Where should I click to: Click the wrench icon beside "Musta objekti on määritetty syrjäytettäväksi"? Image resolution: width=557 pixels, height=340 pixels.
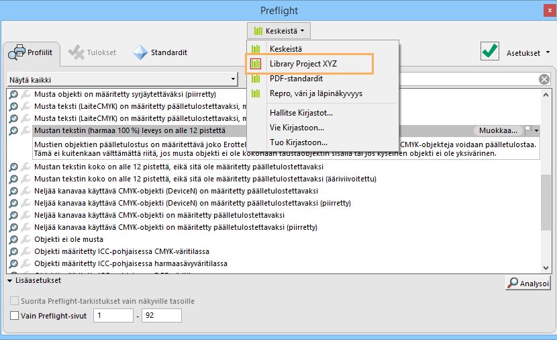pyautogui.click(x=26, y=94)
